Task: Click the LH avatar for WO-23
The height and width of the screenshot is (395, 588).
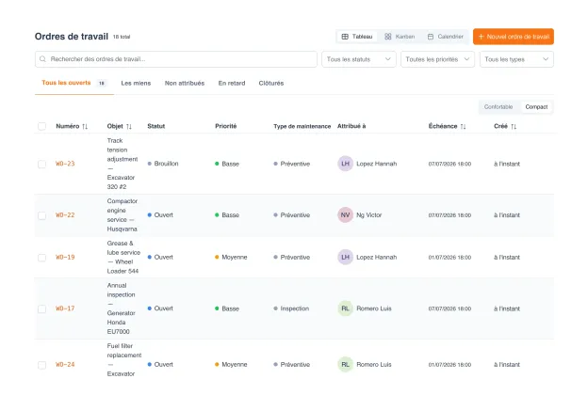Action: coord(346,164)
